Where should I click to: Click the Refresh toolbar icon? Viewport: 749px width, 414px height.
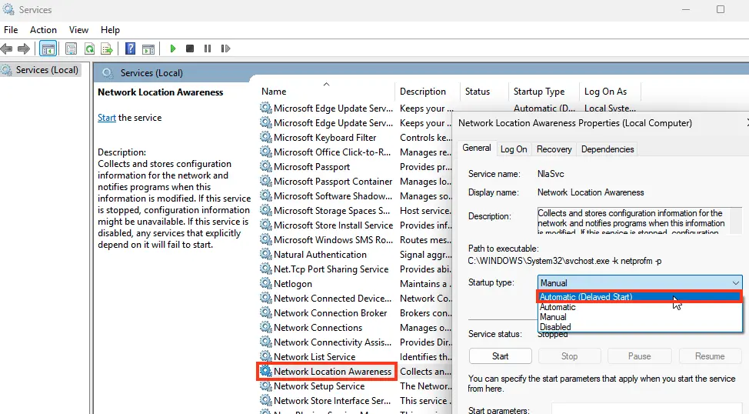tap(89, 48)
